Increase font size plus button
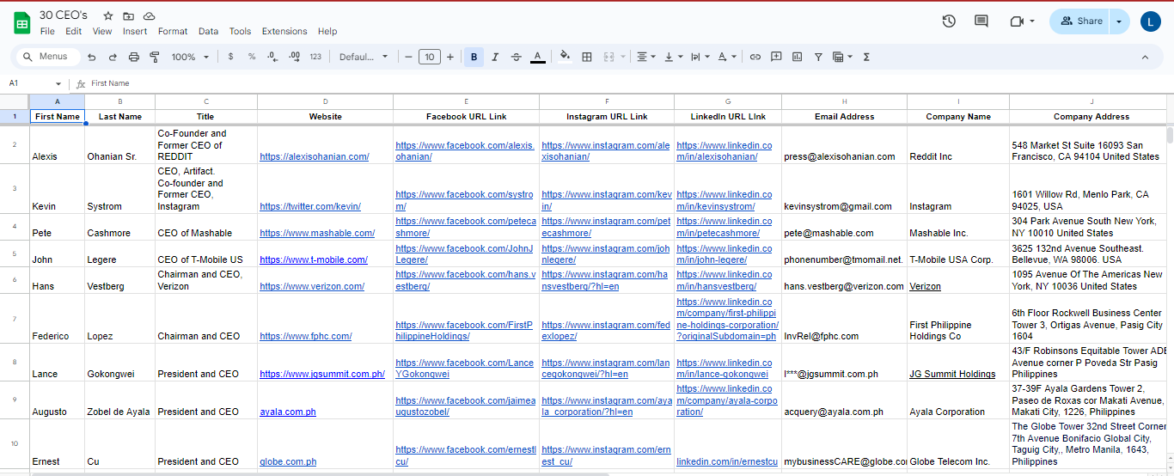 coord(449,57)
